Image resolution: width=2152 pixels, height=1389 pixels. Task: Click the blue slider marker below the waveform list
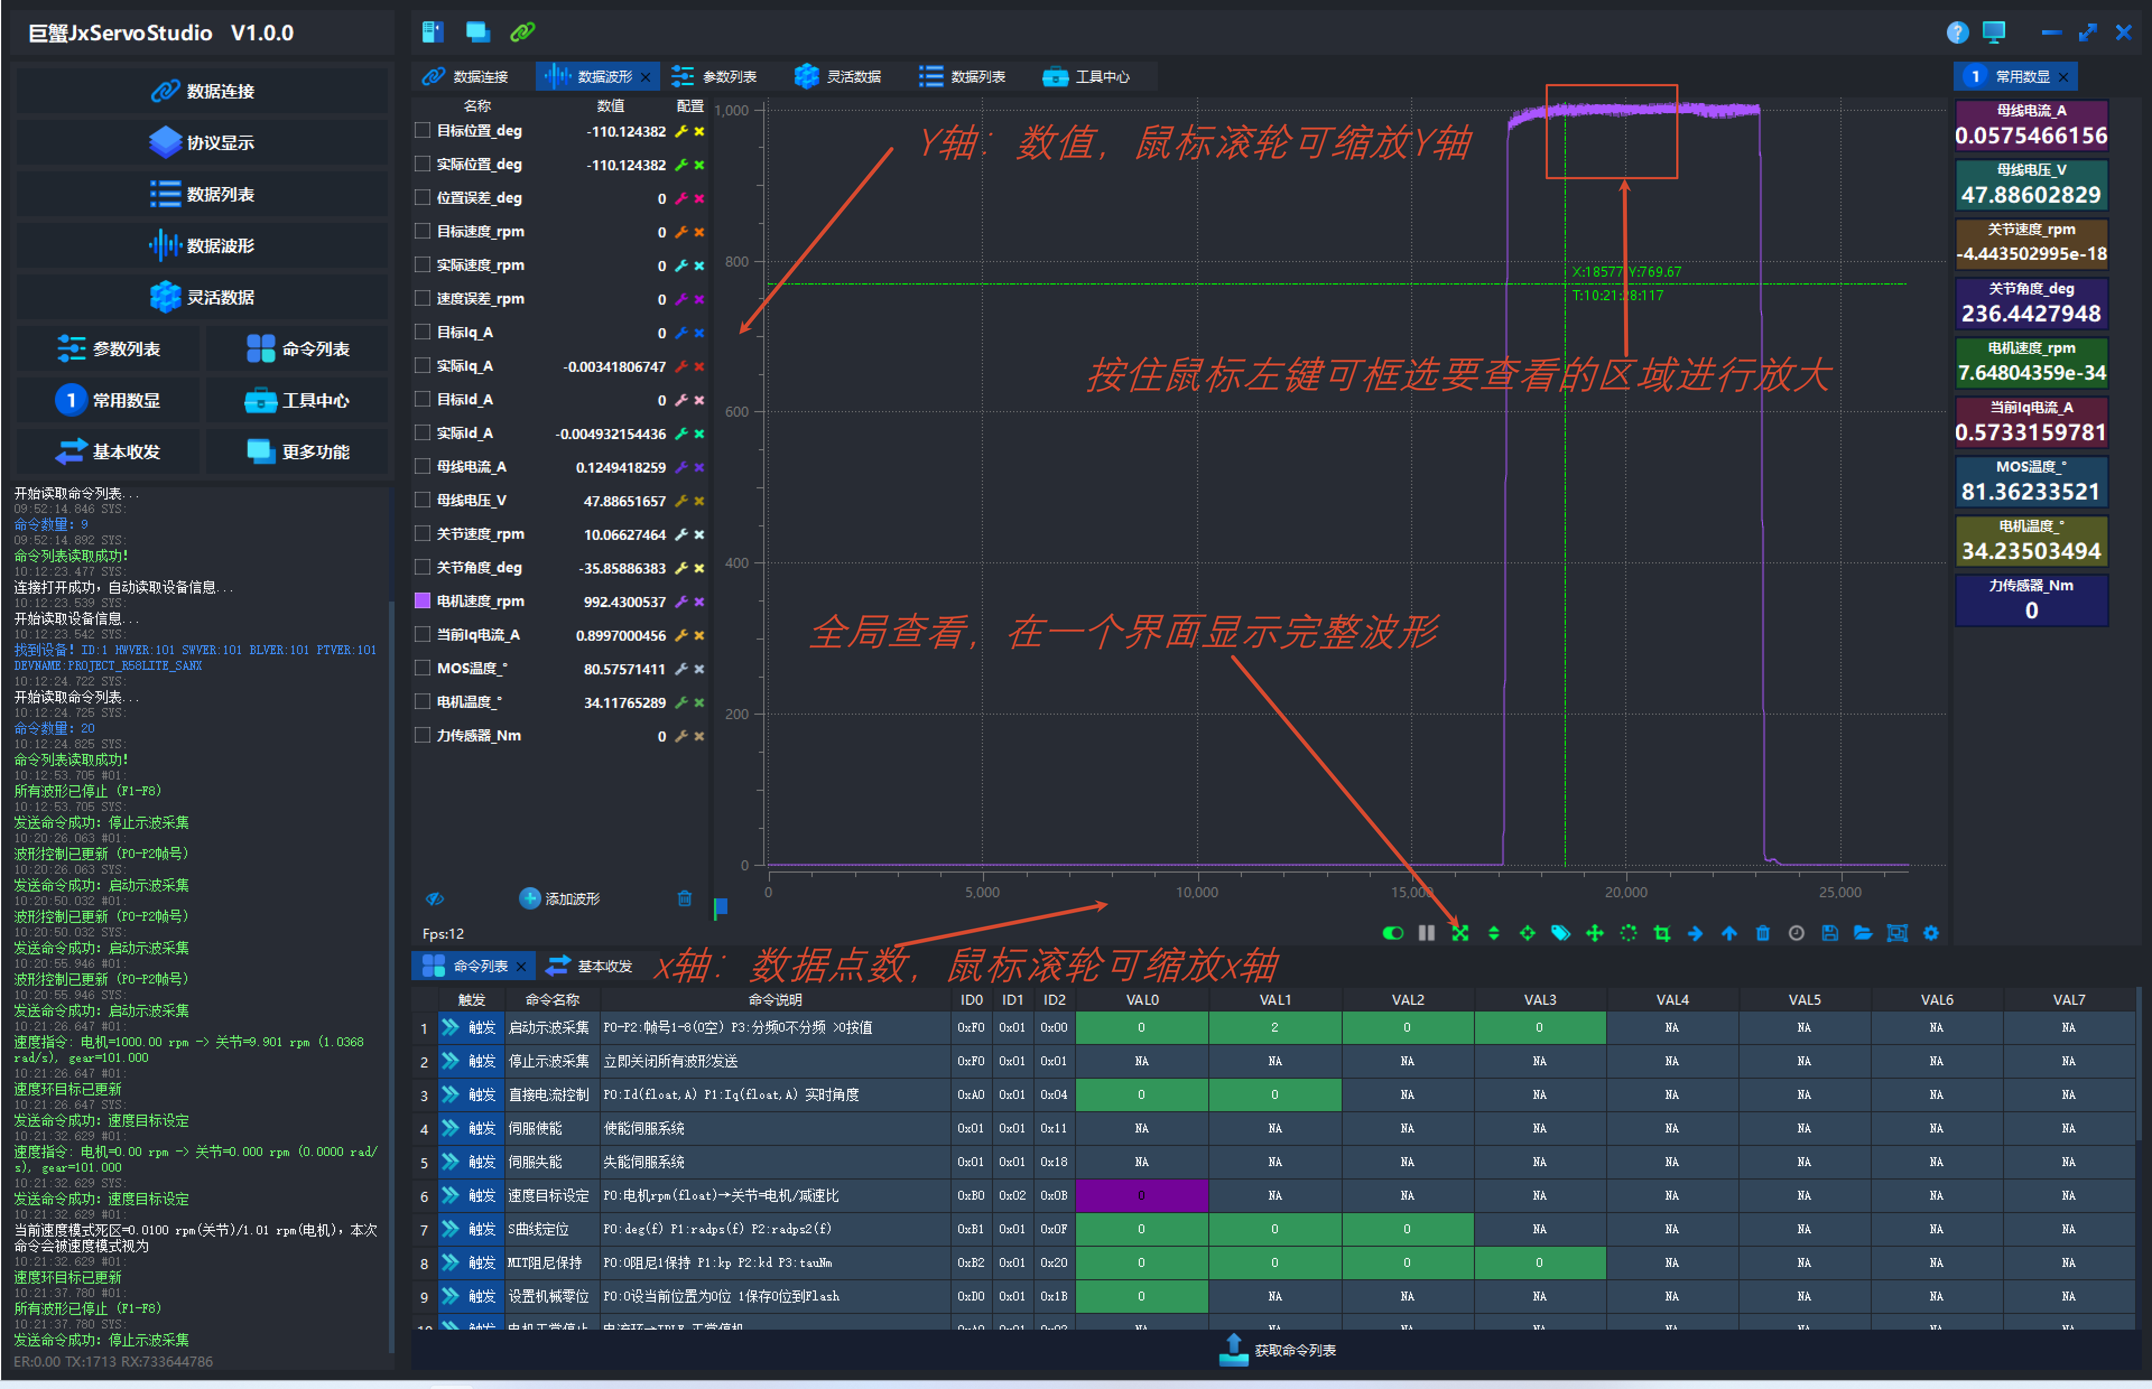[720, 908]
